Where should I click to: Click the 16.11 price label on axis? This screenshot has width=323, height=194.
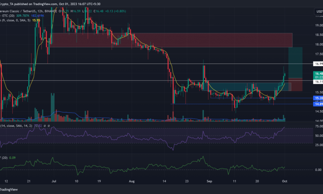(316, 83)
